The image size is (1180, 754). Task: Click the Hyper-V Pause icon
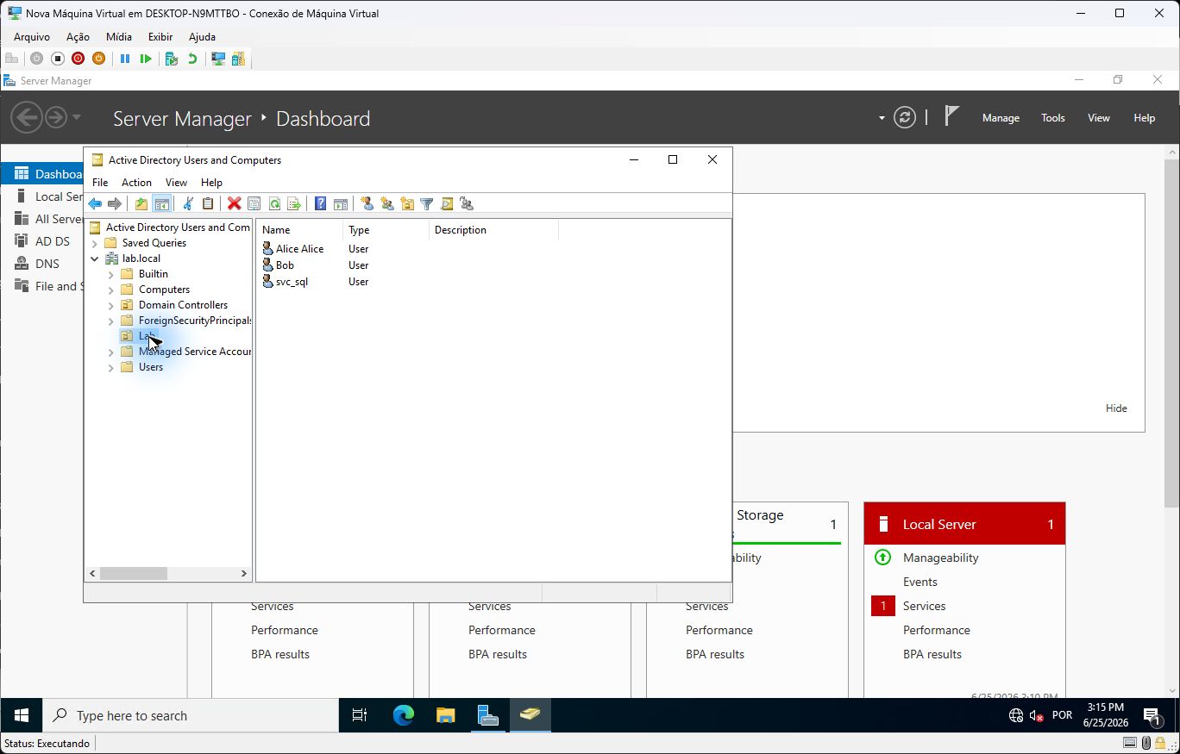tap(124, 59)
